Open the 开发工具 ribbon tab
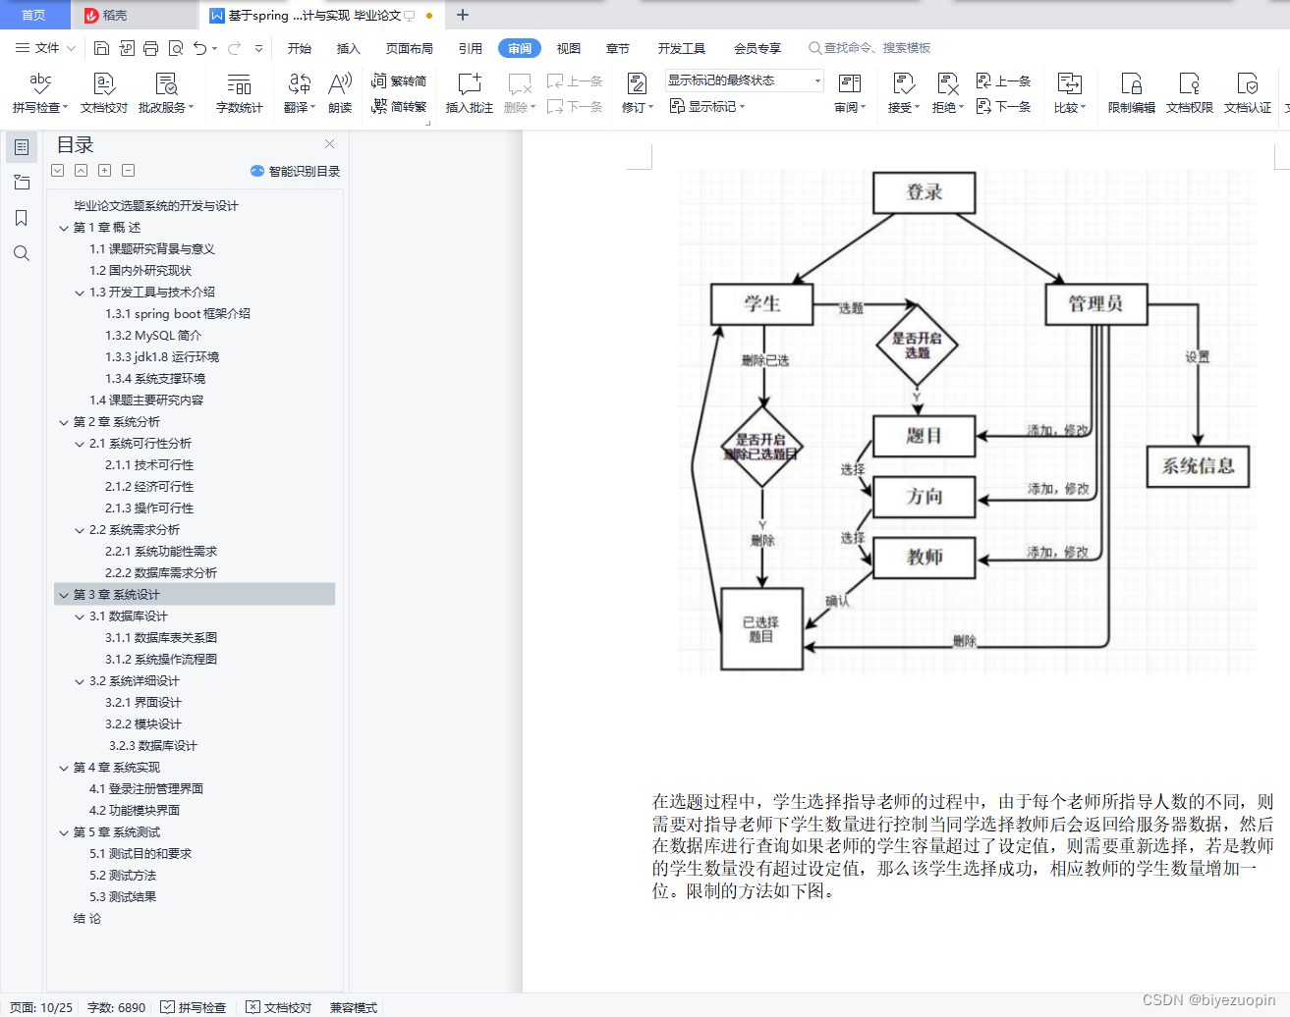 (682, 48)
